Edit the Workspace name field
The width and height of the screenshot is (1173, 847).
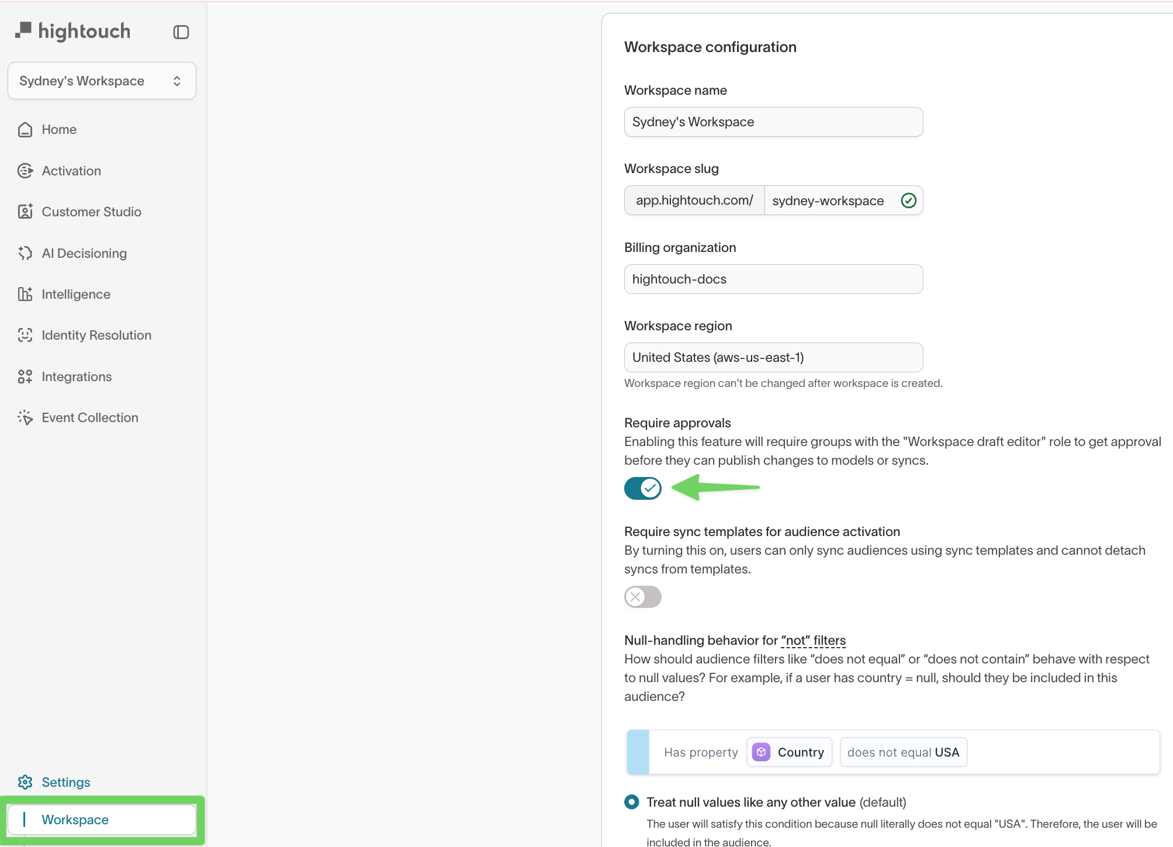[x=773, y=122]
